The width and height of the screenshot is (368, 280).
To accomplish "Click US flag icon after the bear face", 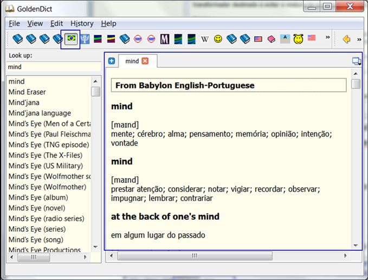I will coord(312,37).
